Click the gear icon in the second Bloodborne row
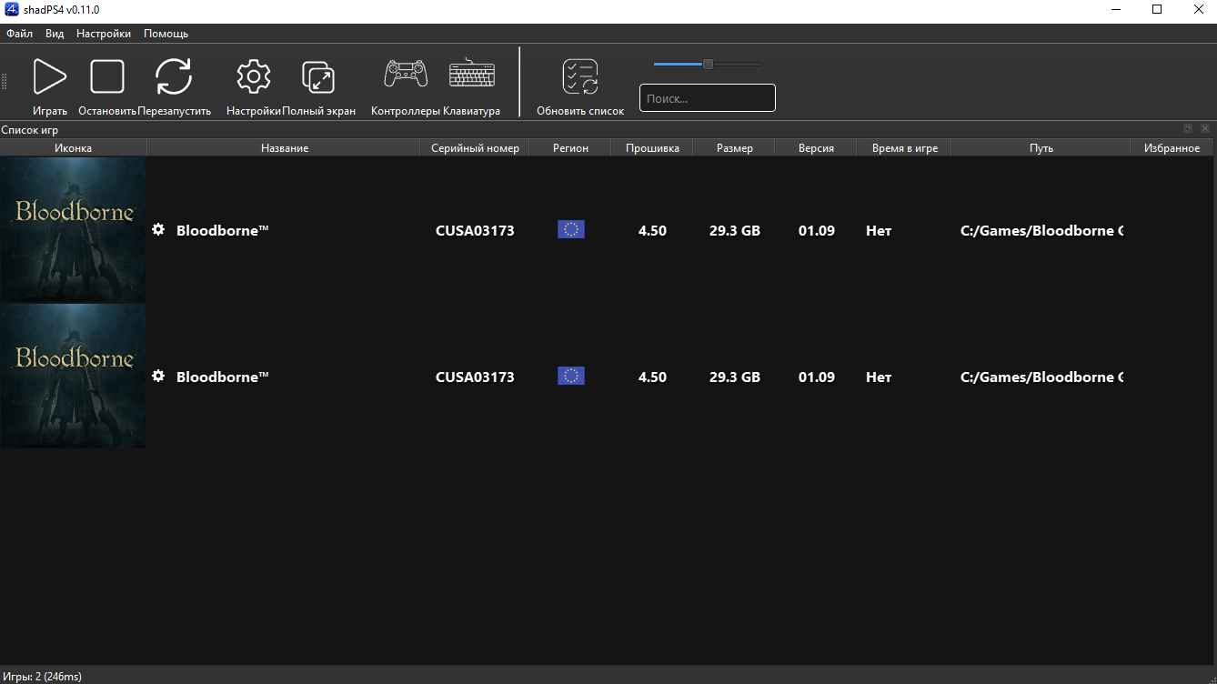1217x684 pixels. pyautogui.click(x=158, y=377)
